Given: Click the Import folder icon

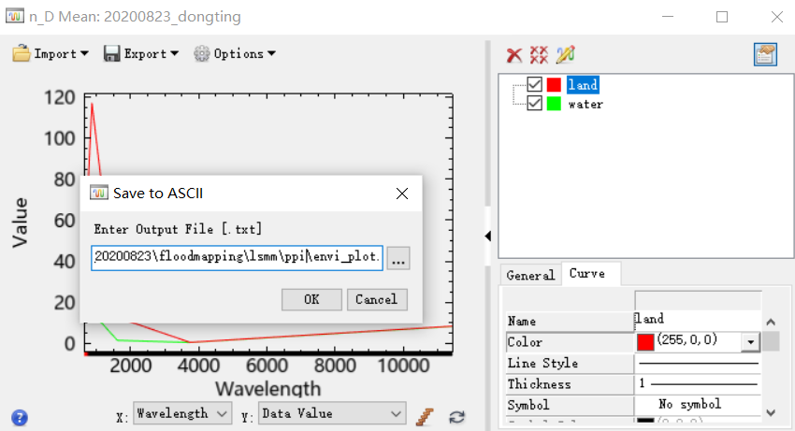Looking at the screenshot, I should coord(22,53).
